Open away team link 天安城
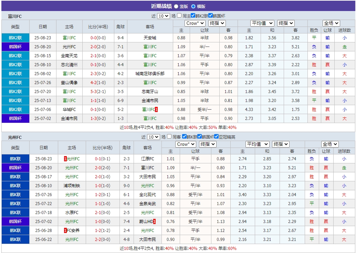This screenshot has width=356, height=253. 150,38
